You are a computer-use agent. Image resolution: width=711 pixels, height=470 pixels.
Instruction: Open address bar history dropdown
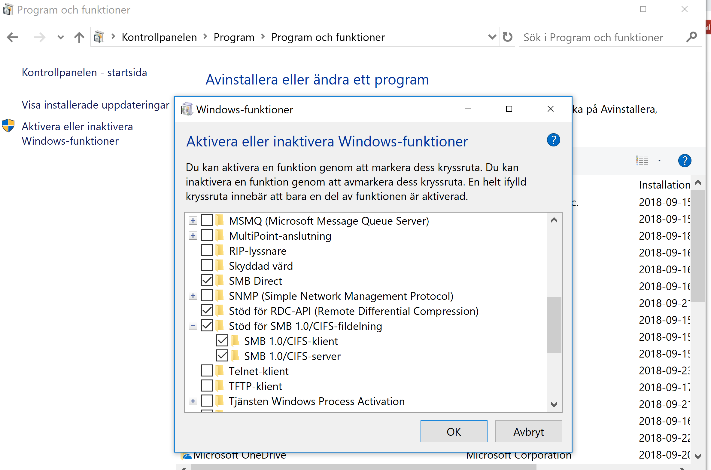click(492, 37)
